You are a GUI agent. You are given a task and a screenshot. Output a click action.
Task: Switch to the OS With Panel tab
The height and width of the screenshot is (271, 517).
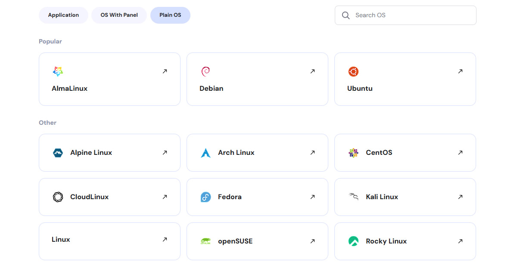coord(119,15)
